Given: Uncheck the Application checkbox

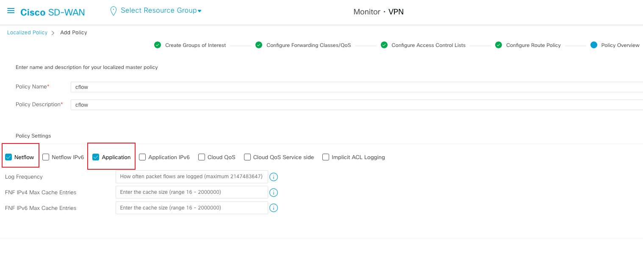Looking at the screenshot, I should tap(96, 157).
